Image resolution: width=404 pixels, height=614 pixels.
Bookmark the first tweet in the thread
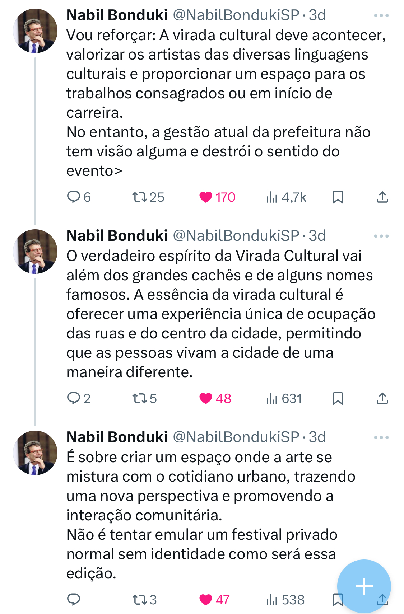(x=338, y=196)
